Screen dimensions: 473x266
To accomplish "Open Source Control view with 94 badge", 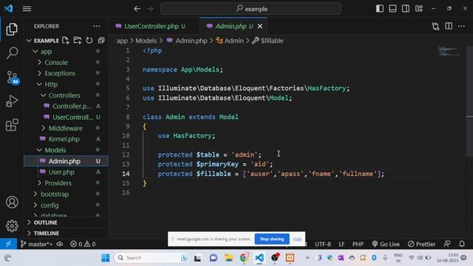I will tap(13, 78).
